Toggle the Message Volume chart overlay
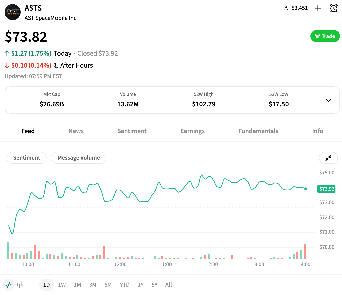This screenshot has height=295, width=342. point(79,158)
